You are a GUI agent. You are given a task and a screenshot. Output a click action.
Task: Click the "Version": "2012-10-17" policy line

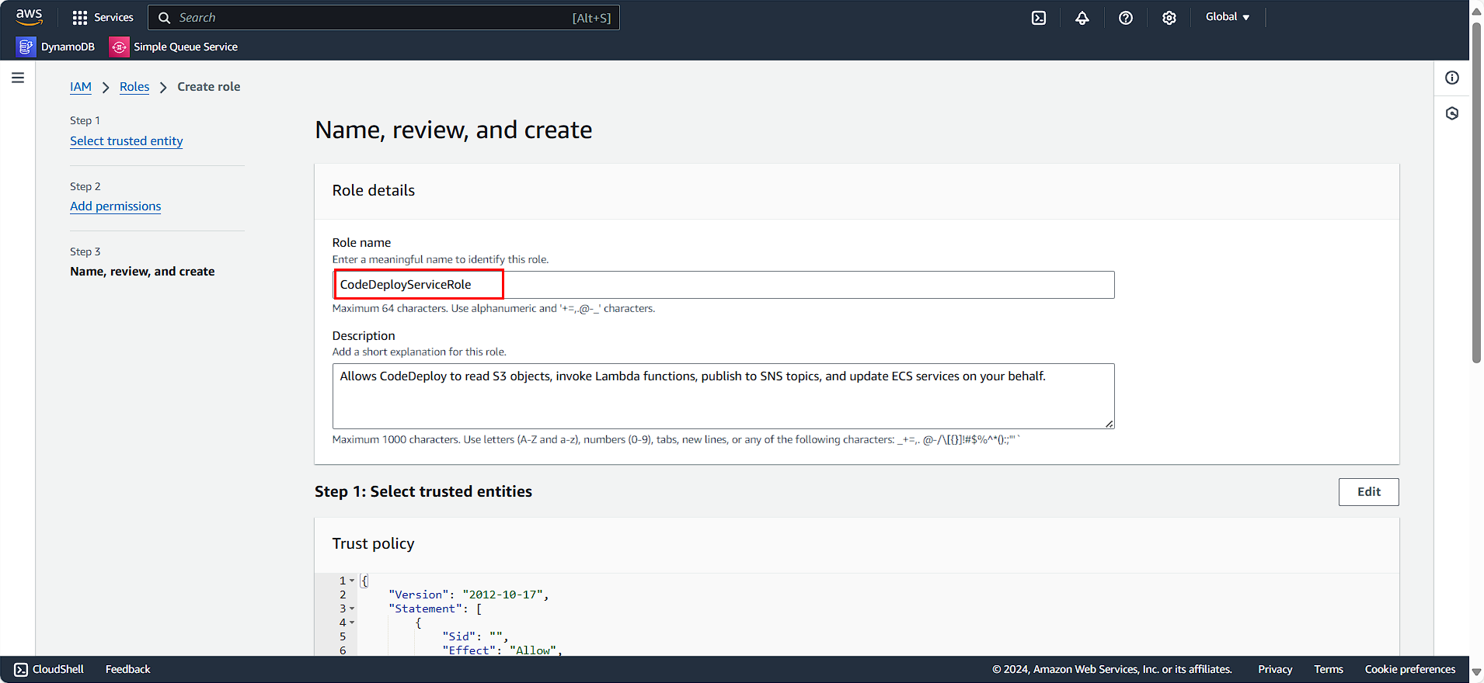469,595
